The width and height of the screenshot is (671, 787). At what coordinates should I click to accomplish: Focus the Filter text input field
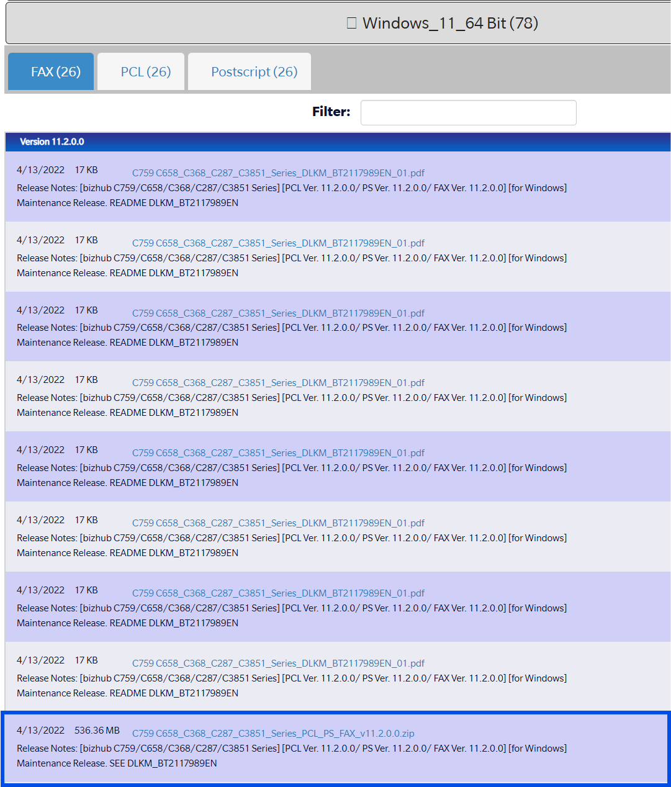469,112
